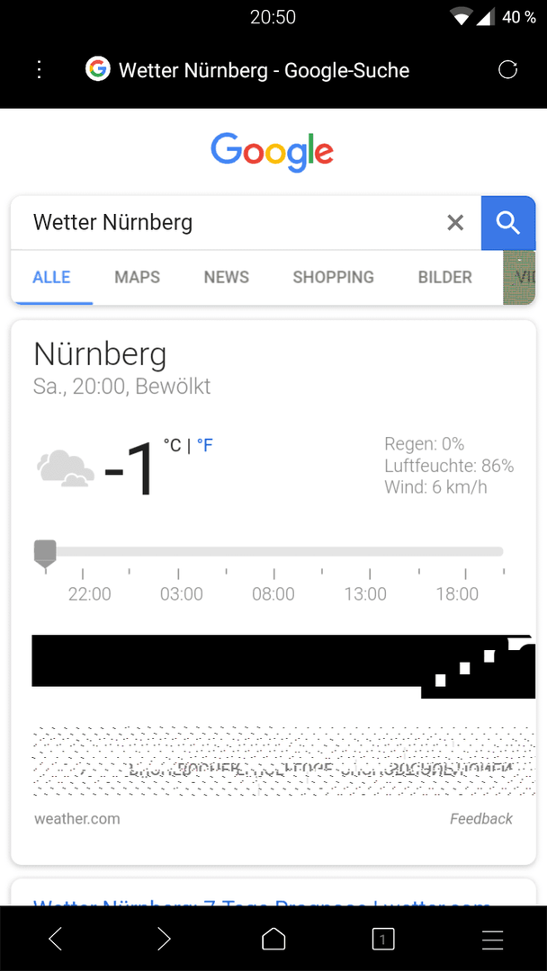Open the BILDER results tab

pos(444,277)
